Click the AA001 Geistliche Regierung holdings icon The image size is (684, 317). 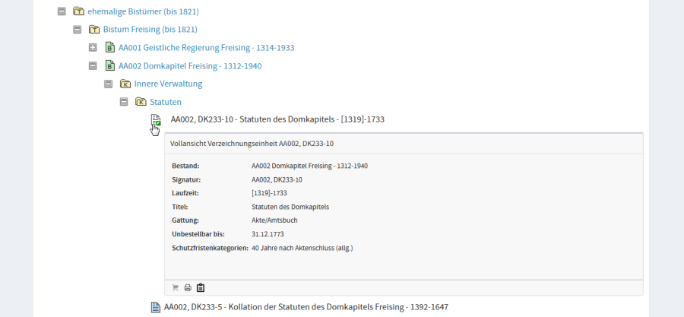[x=109, y=48]
